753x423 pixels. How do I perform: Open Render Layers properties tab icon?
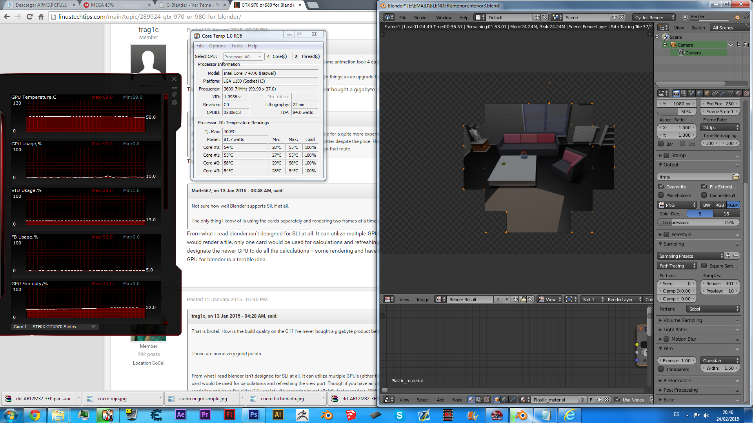click(x=684, y=93)
